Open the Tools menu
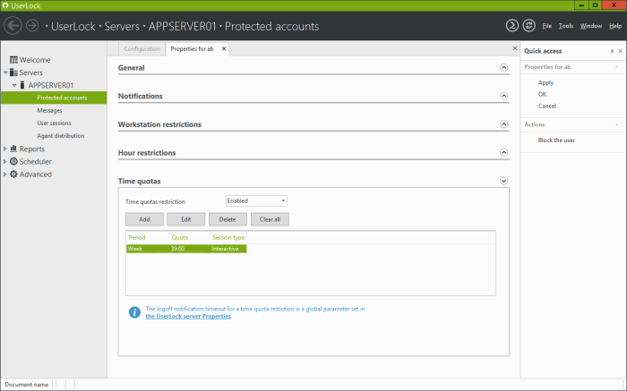Viewport: 627px width, 391px height. tap(566, 26)
